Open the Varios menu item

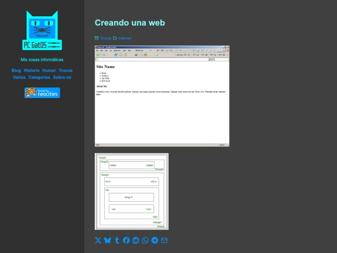point(19,77)
